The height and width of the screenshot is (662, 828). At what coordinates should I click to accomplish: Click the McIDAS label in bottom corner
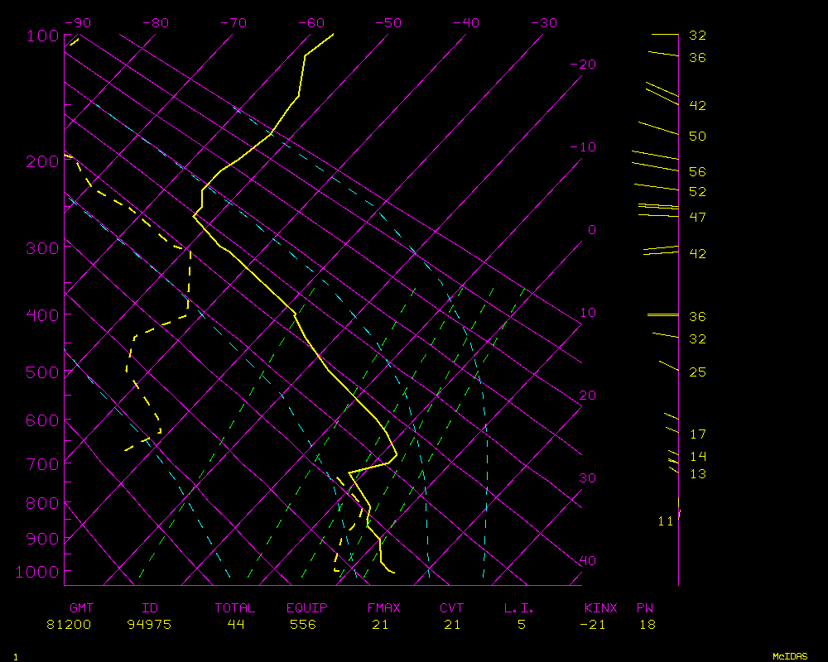point(790,656)
